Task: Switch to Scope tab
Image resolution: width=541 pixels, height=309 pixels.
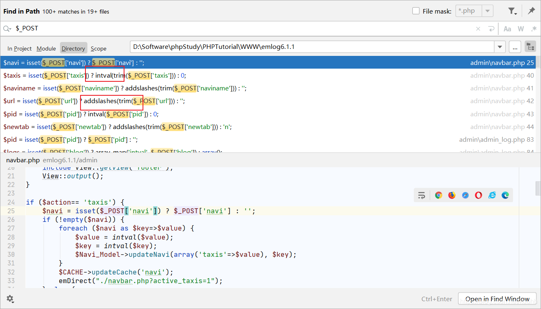Action: click(99, 48)
